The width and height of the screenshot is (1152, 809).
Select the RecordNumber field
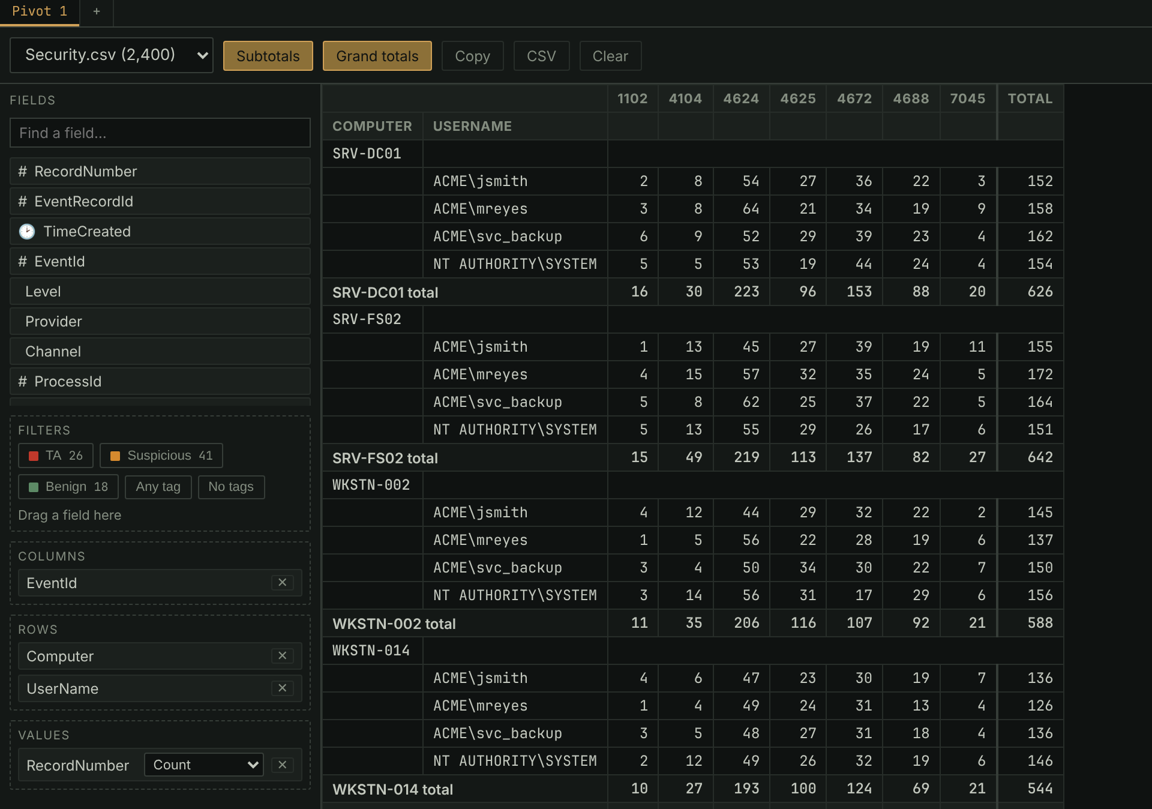click(x=160, y=172)
